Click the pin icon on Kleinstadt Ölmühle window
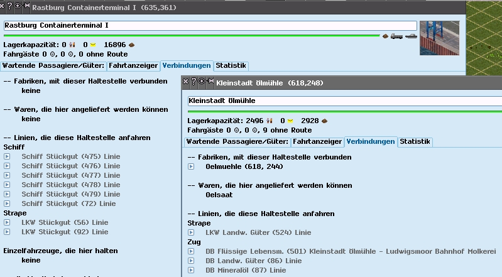This screenshot has height=277, width=502. [x=209, y=82]
